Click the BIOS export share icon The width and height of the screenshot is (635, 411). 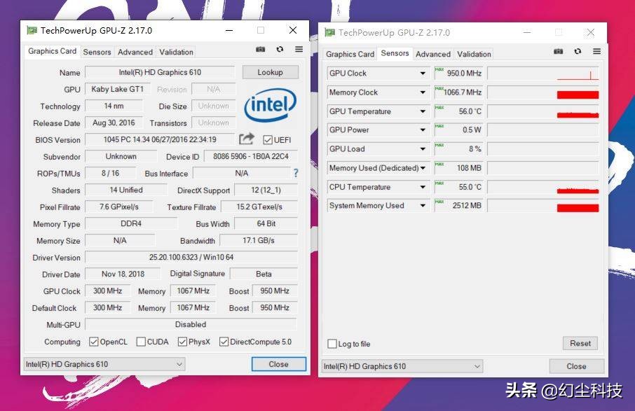247,139
